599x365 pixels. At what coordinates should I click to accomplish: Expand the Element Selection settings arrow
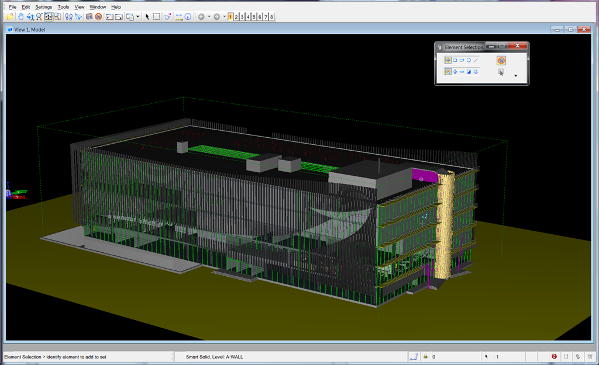[x=515, y=75]
